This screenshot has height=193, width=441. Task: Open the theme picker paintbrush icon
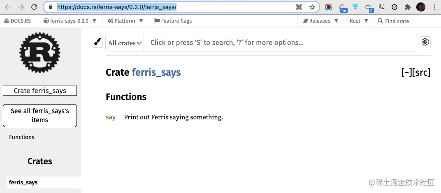[97, 42]
